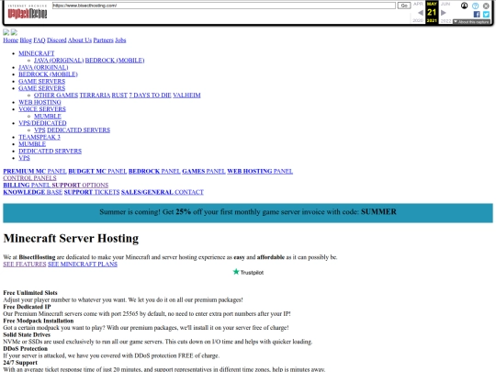Expand About this capture
Screen dimensions: 496x372
coord(471,22)
